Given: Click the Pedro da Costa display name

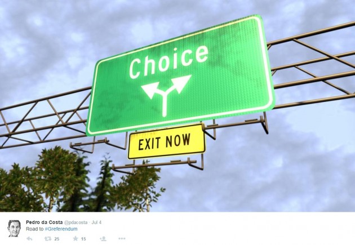Looking at the screenshot, I should click(44, 222).
